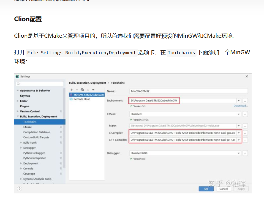Click the Environment path input field

(x=183, y=101)
